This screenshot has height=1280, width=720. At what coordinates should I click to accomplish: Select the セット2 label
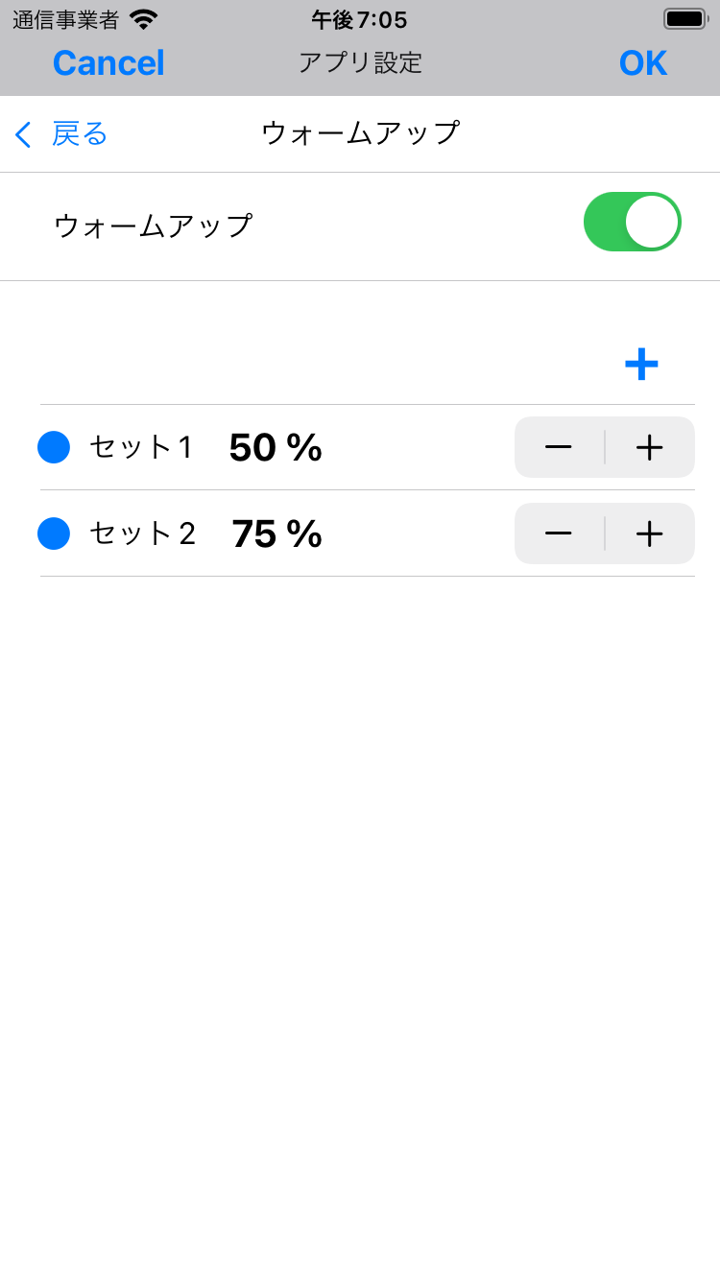tap(142, 533)
